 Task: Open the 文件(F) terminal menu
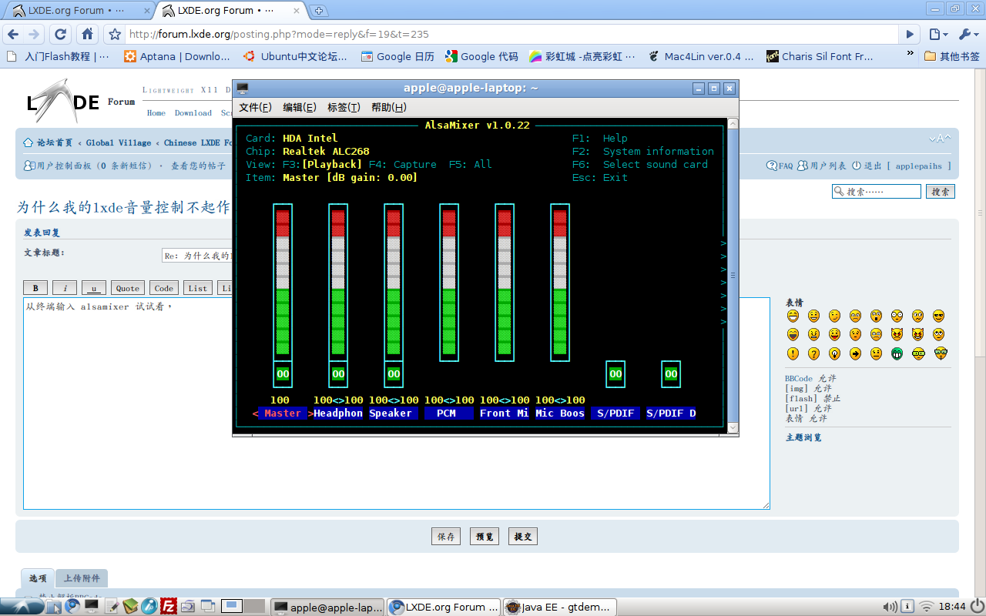255,107
